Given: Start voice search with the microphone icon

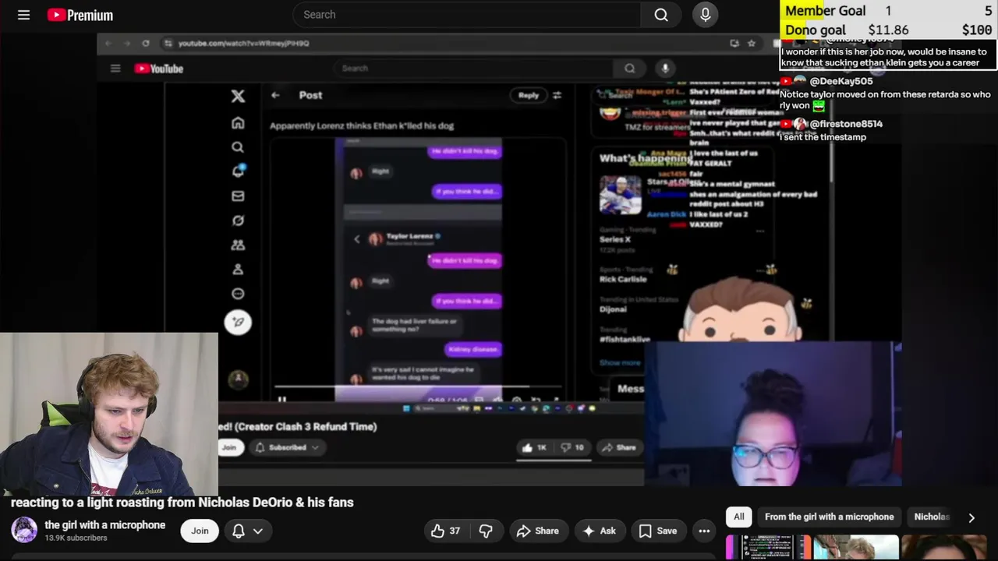Looking at the screenshot, I should click(705, 15).
